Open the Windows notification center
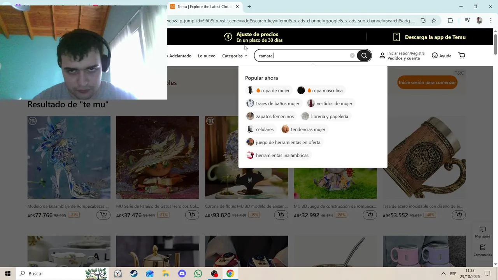The width and height of the screenshot is (498, 280). tap(487, 273)
